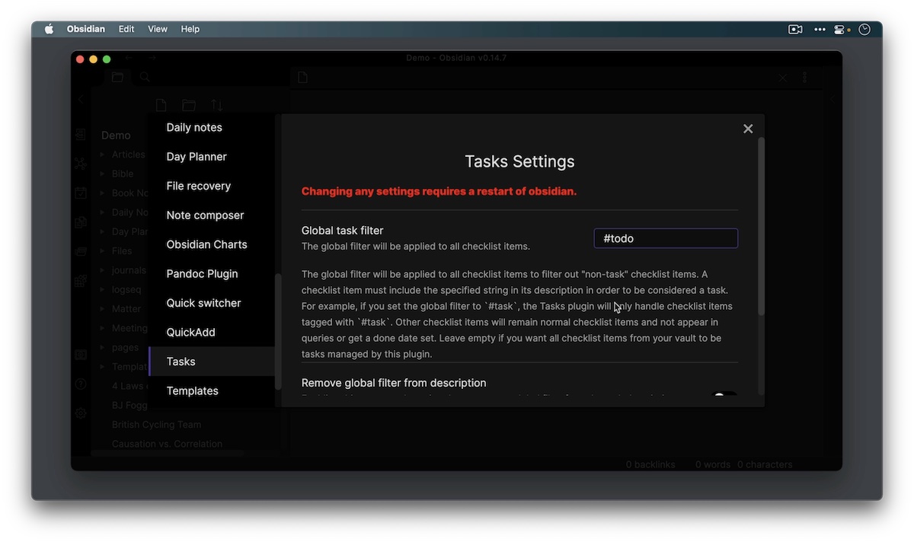Select Note composer settings tab
914x542 pixels.
pyautogui.click(x=212, y=215)
